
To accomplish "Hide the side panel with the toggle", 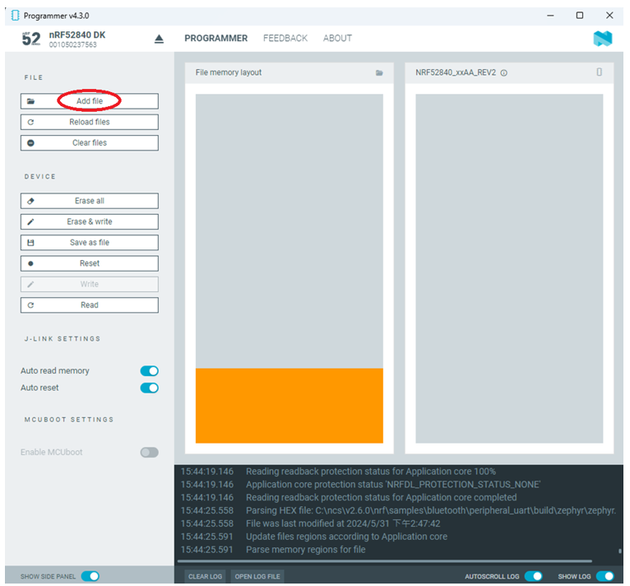I will pos(90,576).
